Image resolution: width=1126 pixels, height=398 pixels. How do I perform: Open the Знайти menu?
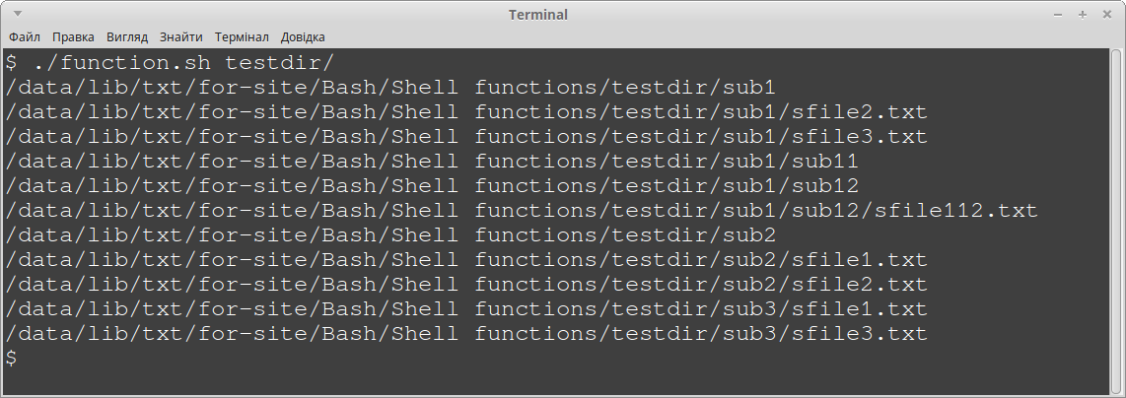tap(181, 36)
